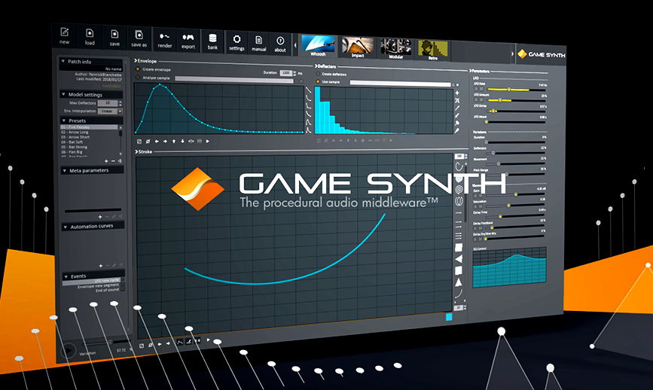Select the Whoosh model tab
The image size is (653, 390).
tap(318, 46)
